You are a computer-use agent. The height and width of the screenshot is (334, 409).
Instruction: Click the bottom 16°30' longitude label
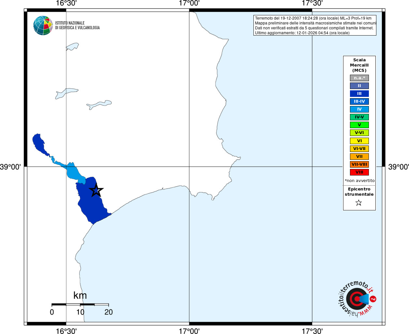click(x=66, y=331)
